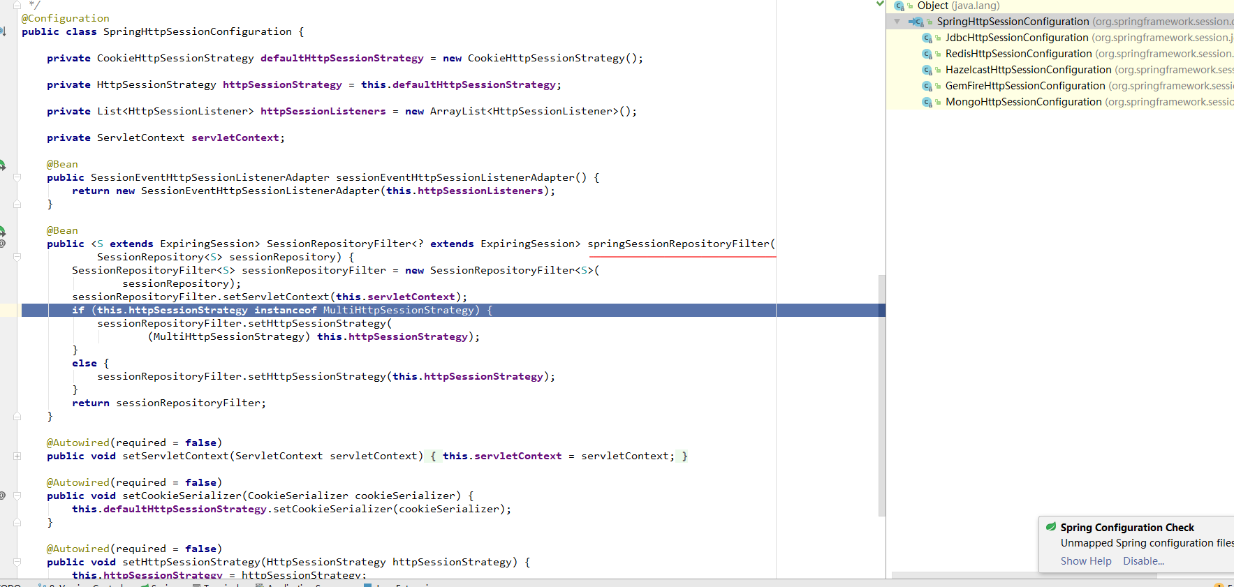
Task: Click the @ gutter icon beside setCookieSerializer
Action: click(x=2, y=496)
